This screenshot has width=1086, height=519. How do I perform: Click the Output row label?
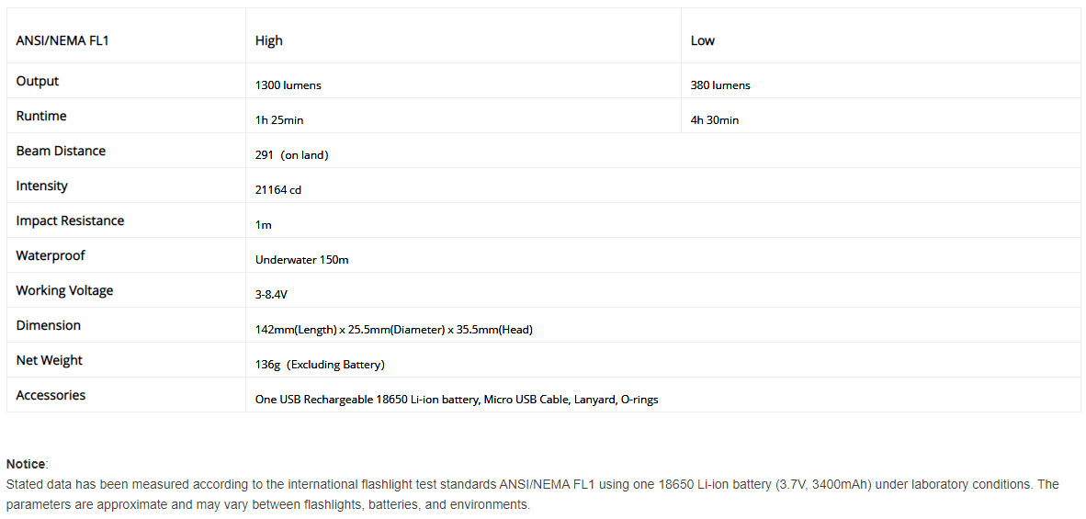tap(38, 81)
